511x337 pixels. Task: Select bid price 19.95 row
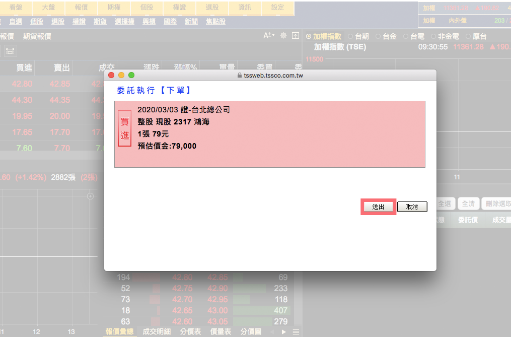pyautogui.click(x=22, y=116)
